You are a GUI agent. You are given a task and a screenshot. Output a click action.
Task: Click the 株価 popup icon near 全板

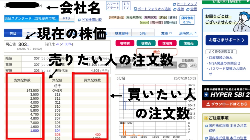[175, 9]
